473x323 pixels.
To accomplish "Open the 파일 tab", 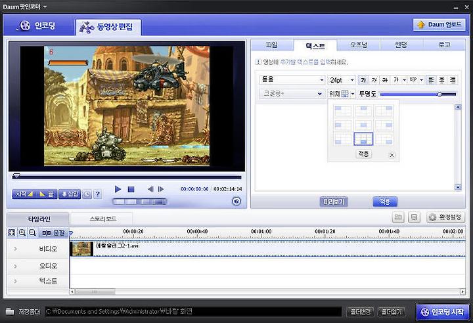I will click(271, 45).
